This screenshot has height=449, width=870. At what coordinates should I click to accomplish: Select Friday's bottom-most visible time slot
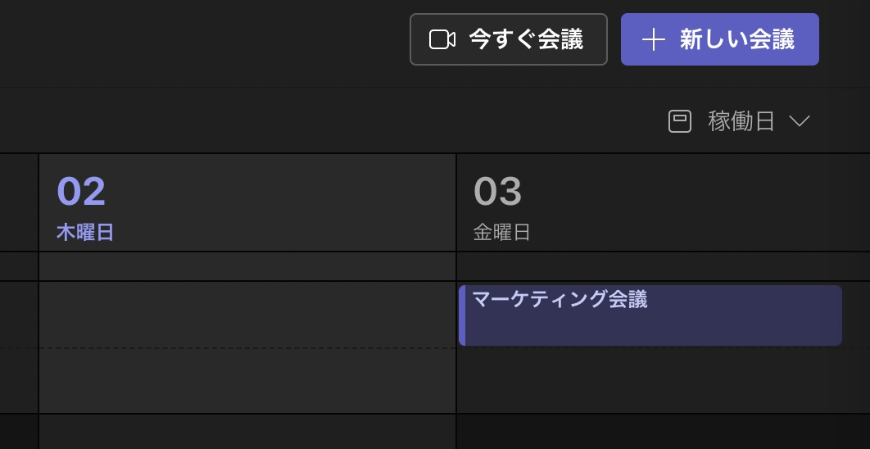point(663,432)
